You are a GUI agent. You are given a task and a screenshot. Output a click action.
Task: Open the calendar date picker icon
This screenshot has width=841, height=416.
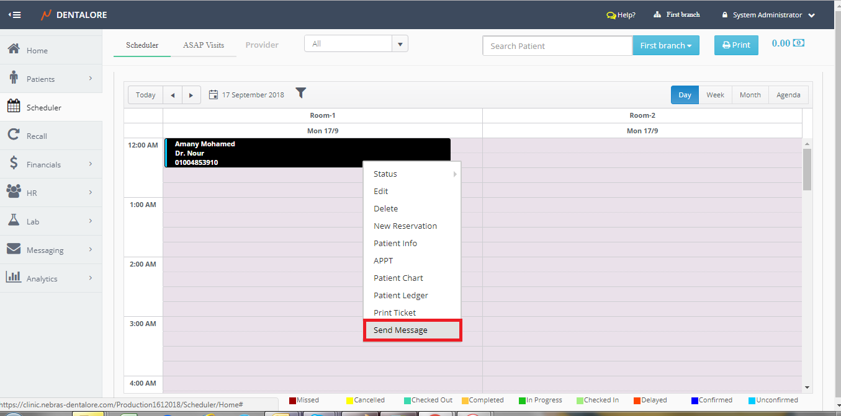pyautogui.click(x=214, y=95)
